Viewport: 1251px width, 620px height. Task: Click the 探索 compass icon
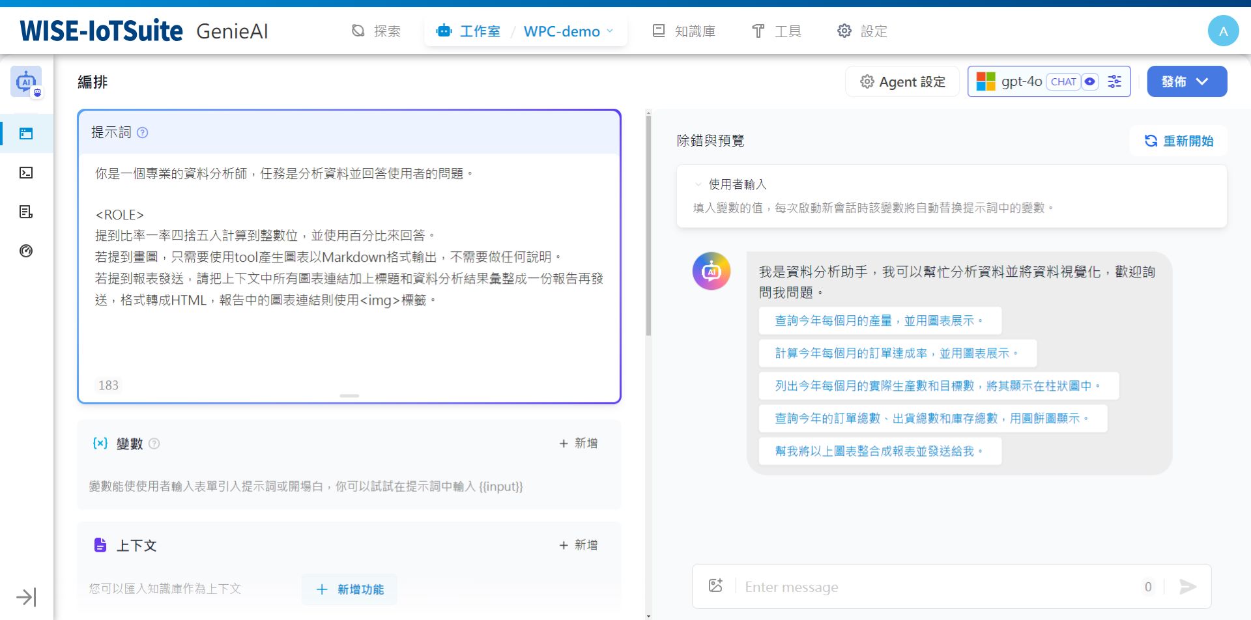(x=358, y=31)
